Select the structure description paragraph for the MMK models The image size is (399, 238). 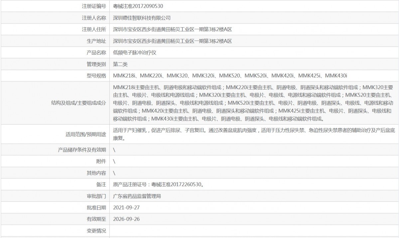click(x=253, y=103)
